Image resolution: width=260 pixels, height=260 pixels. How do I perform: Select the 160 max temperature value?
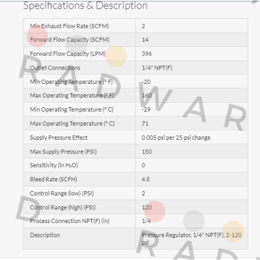click(x=147, y=96)
